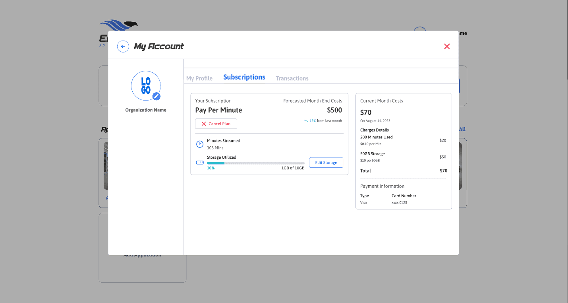Click the Cancel Plan button
The image size is (568, 303).
coord(216,124)
